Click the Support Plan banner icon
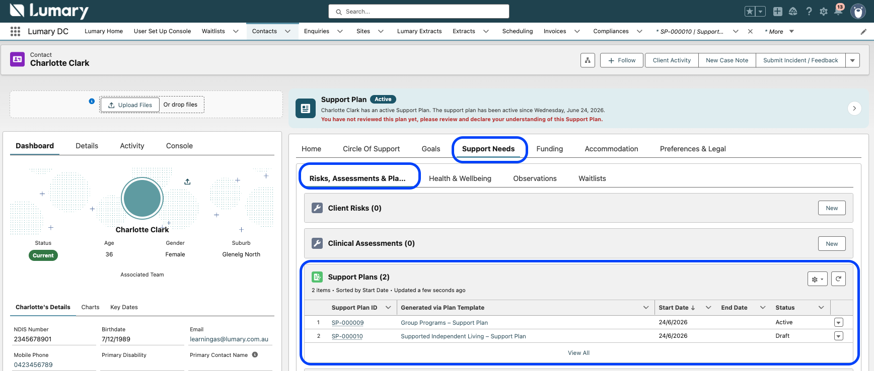This screenshot has width=874, height=371. [x=306, y=108]
